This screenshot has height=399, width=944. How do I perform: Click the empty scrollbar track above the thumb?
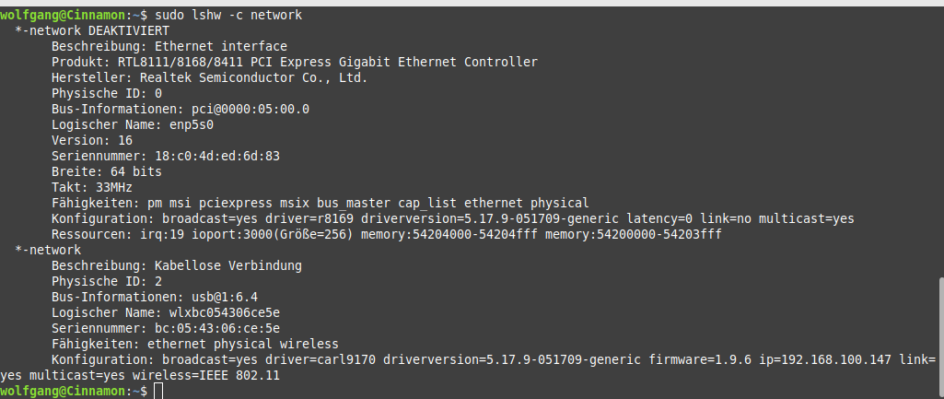click(x=939, y=138)
